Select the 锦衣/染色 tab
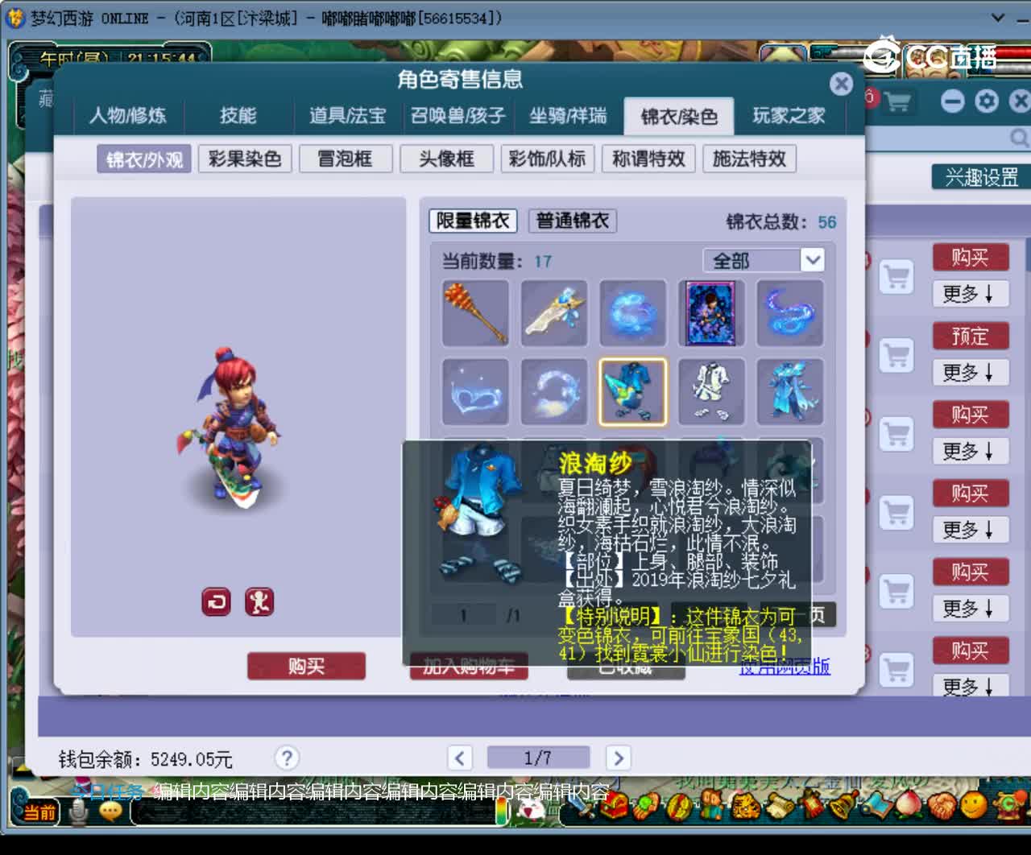The width and height of the screenshot is (1031, 855). pyautogui.click(x=679, y=117)
